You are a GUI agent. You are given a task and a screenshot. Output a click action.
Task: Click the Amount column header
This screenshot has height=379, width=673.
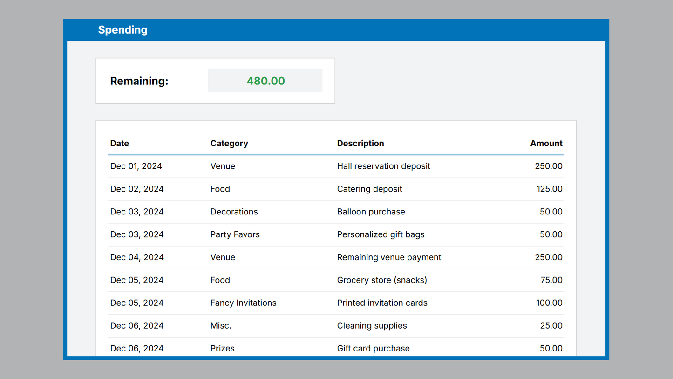(546, 144)
